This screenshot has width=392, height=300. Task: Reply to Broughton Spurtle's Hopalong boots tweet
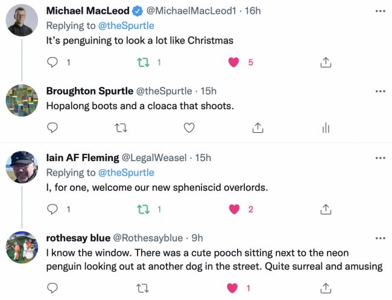coord(52,127)
